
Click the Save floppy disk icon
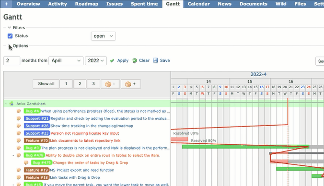(x=155, y=60)
